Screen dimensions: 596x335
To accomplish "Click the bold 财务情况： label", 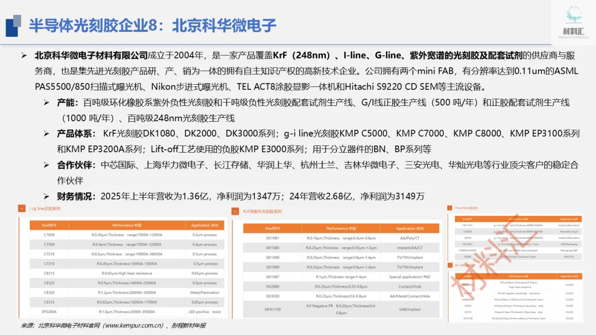I will (x=76, y=197).
